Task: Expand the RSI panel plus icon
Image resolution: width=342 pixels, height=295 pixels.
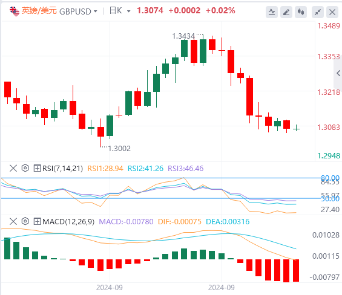Action: pyautogui.click(x=37, y=168)
